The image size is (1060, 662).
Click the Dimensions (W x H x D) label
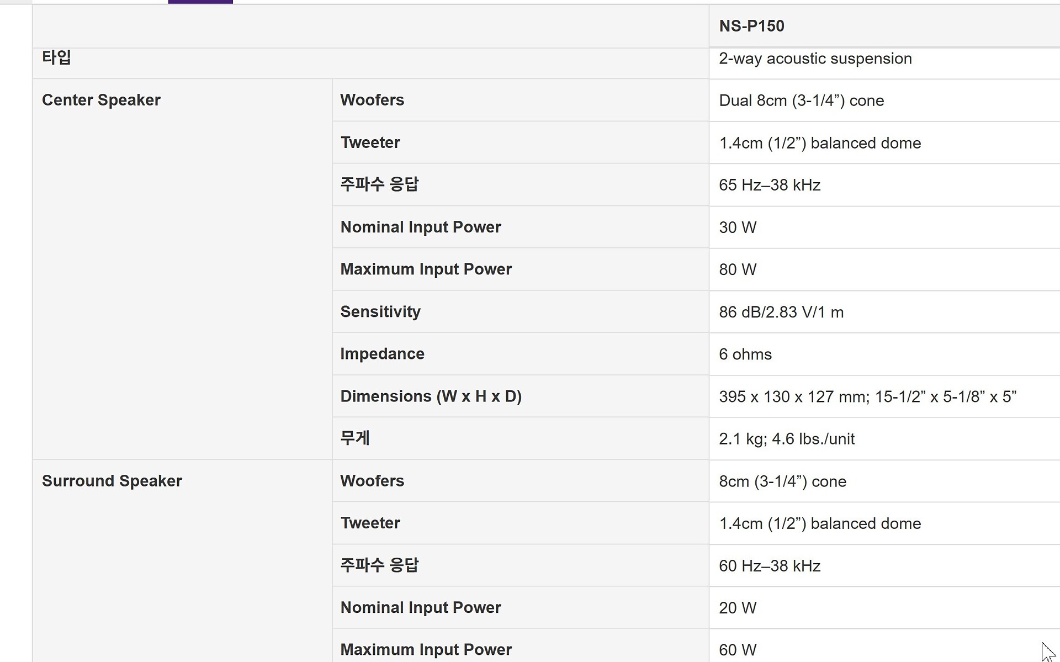pyautogui.click(x=431, y=396)
